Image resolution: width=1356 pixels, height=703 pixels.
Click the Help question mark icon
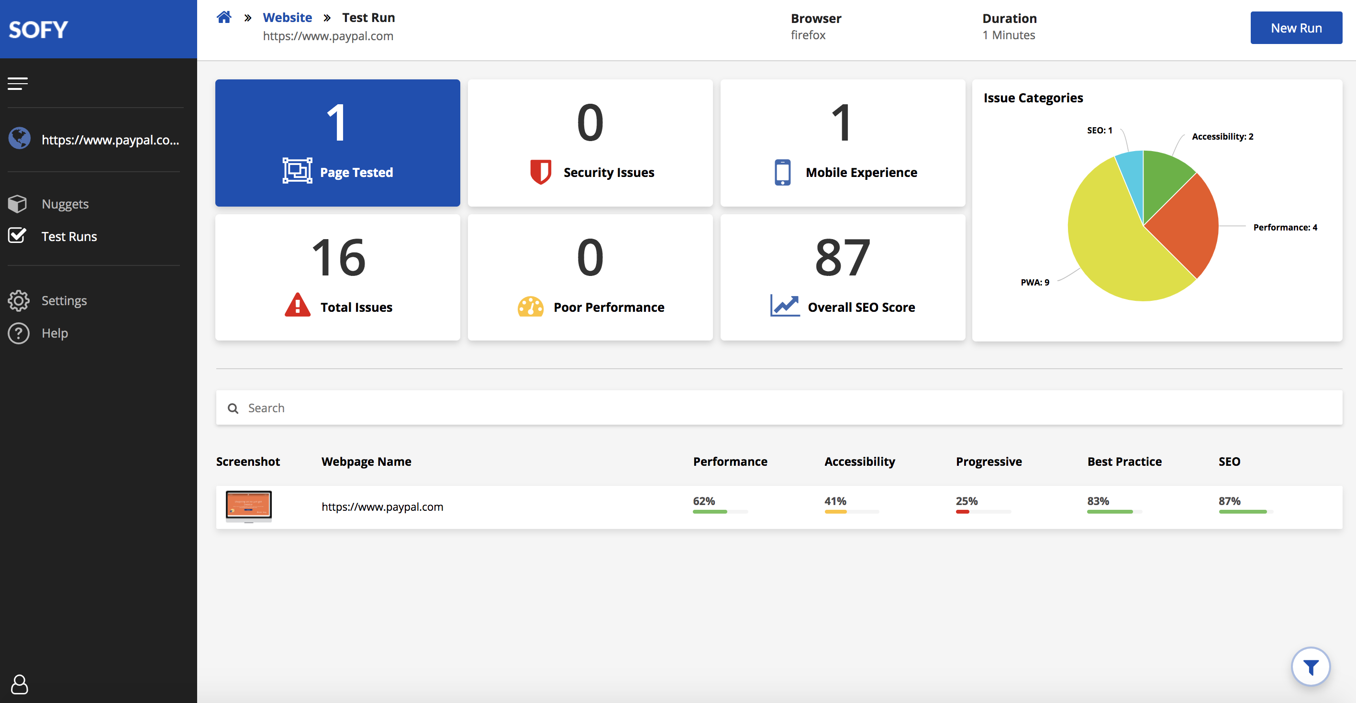(19, 333)
